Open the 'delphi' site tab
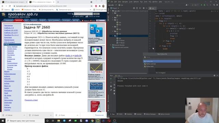 (42, 20)
